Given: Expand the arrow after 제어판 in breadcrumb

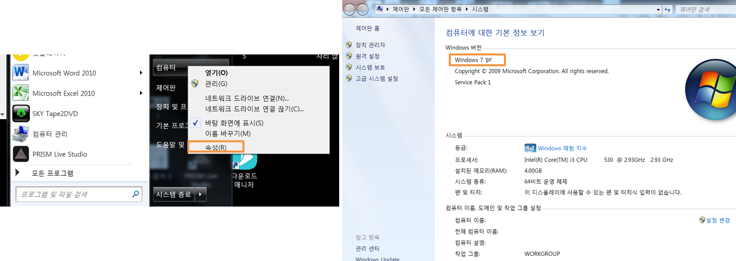Looking at the screenshot, I should 415,9.
